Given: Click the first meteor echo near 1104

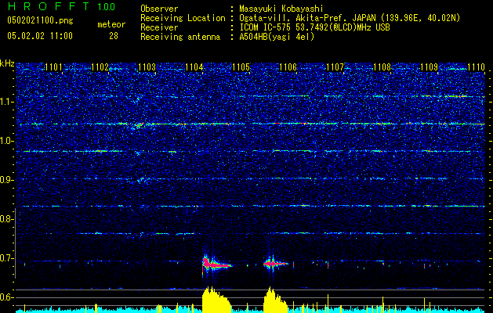Looking at the screenshot, I should [216, 264].
